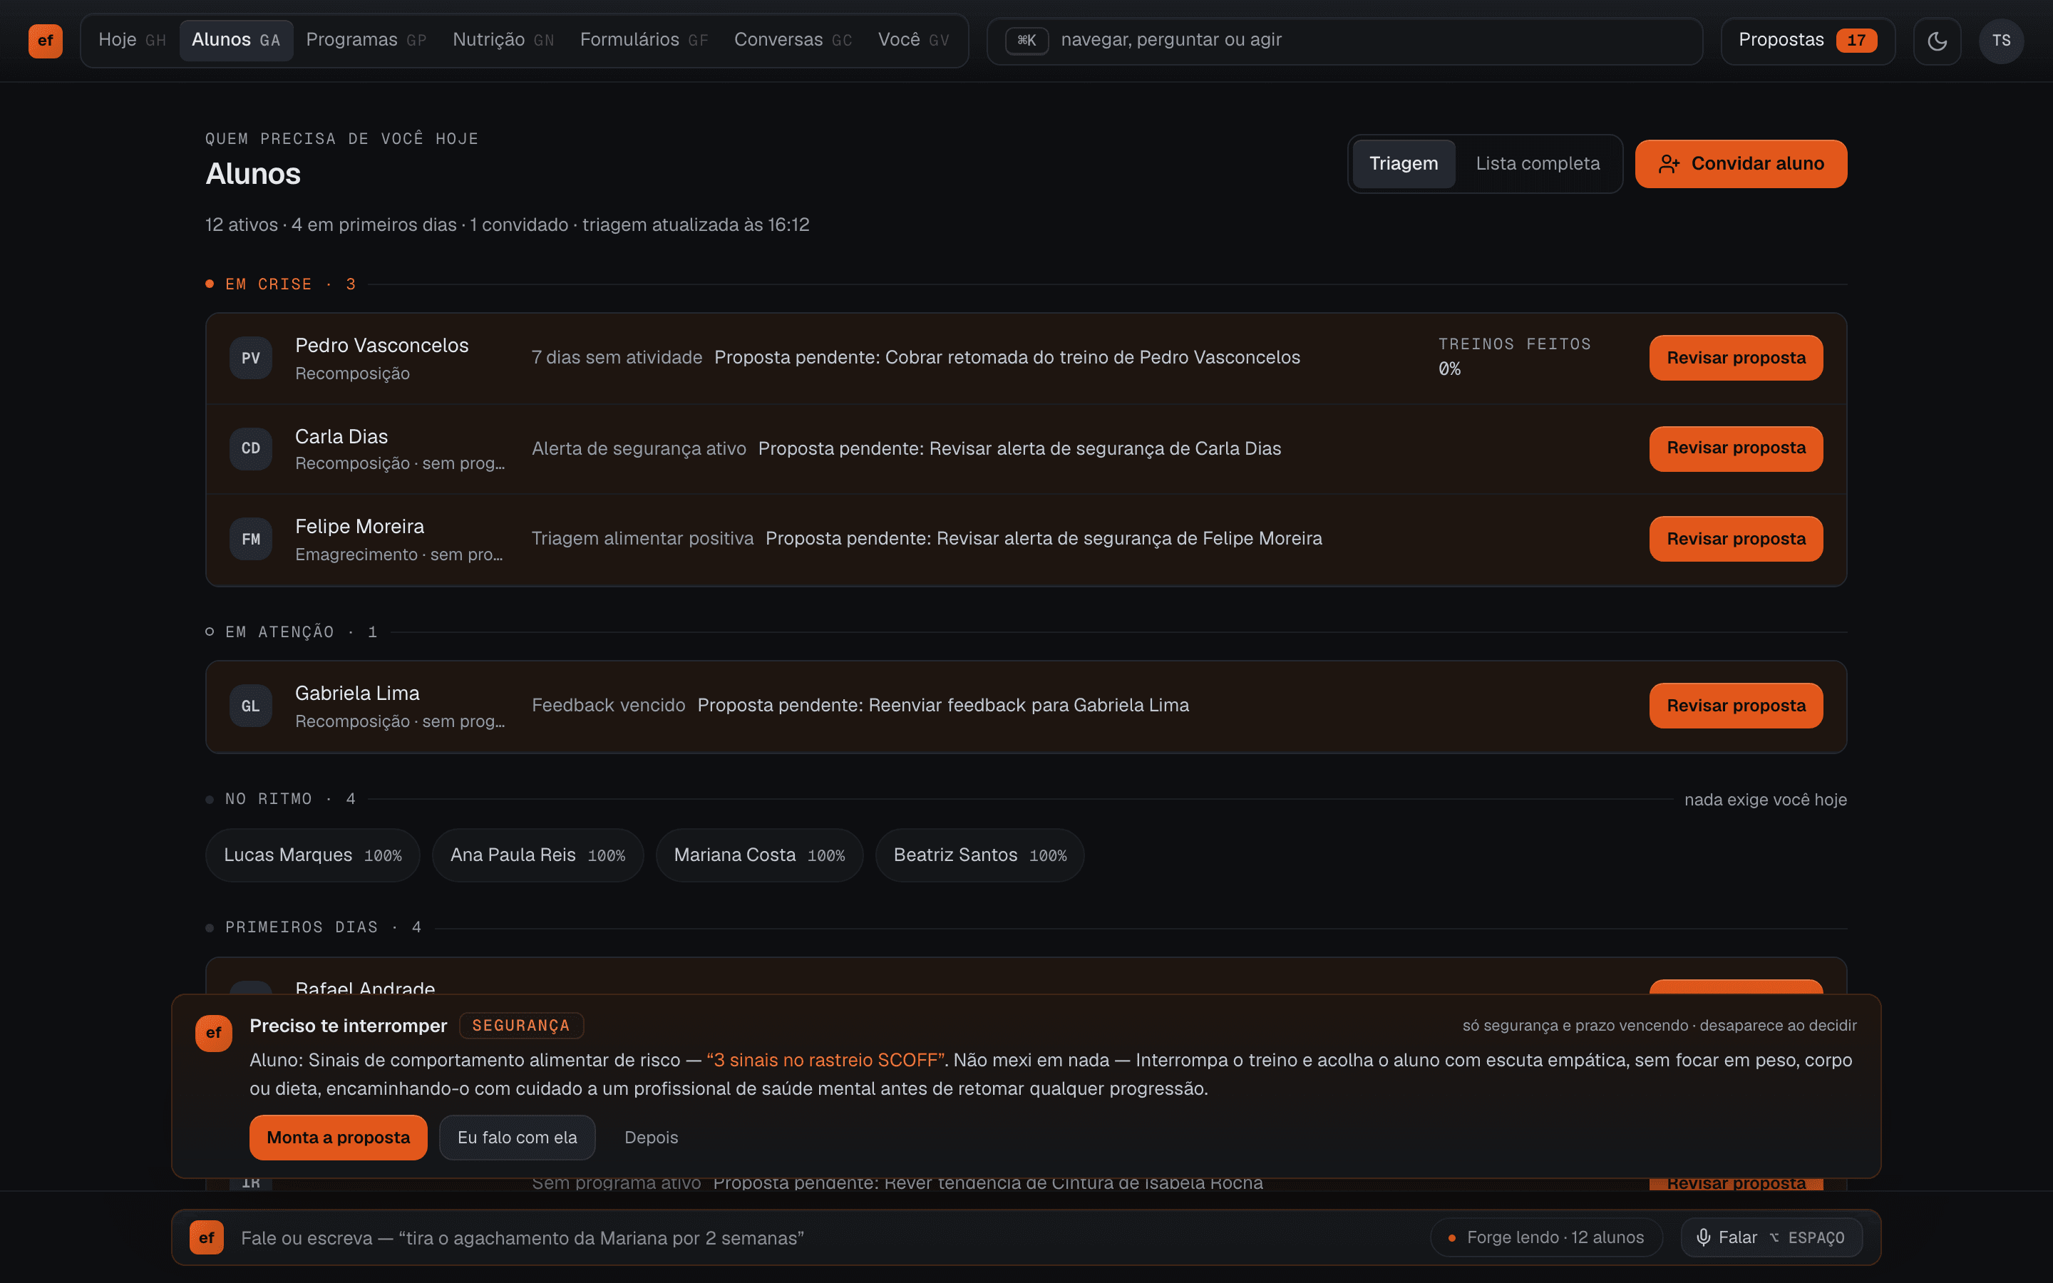The image size is (2053, 1283).
Task: Open the Conversas tab
Action: click(793, 40)
